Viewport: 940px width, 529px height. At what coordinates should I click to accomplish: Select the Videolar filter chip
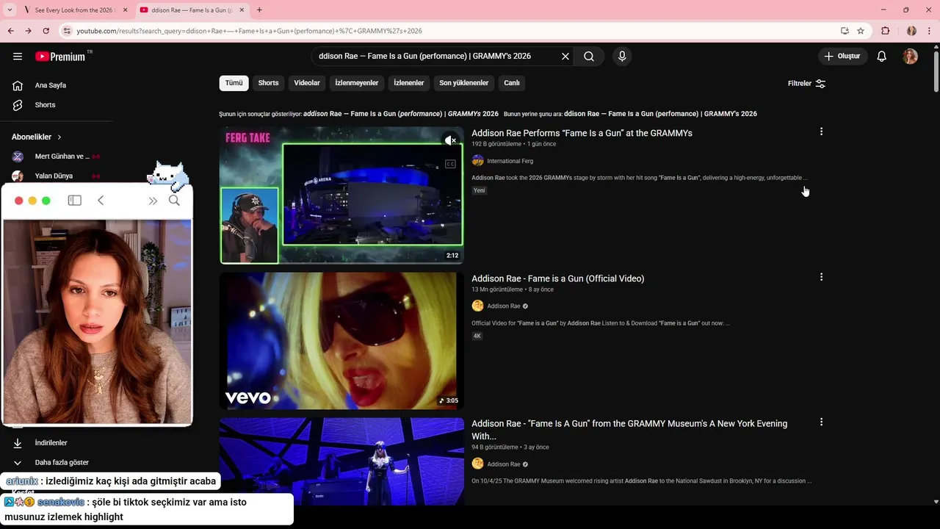coord(307,83)
